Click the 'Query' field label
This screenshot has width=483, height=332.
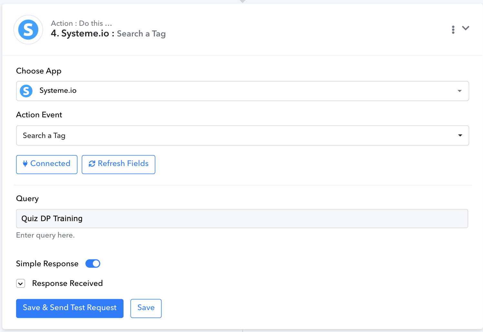pos(27,199)
